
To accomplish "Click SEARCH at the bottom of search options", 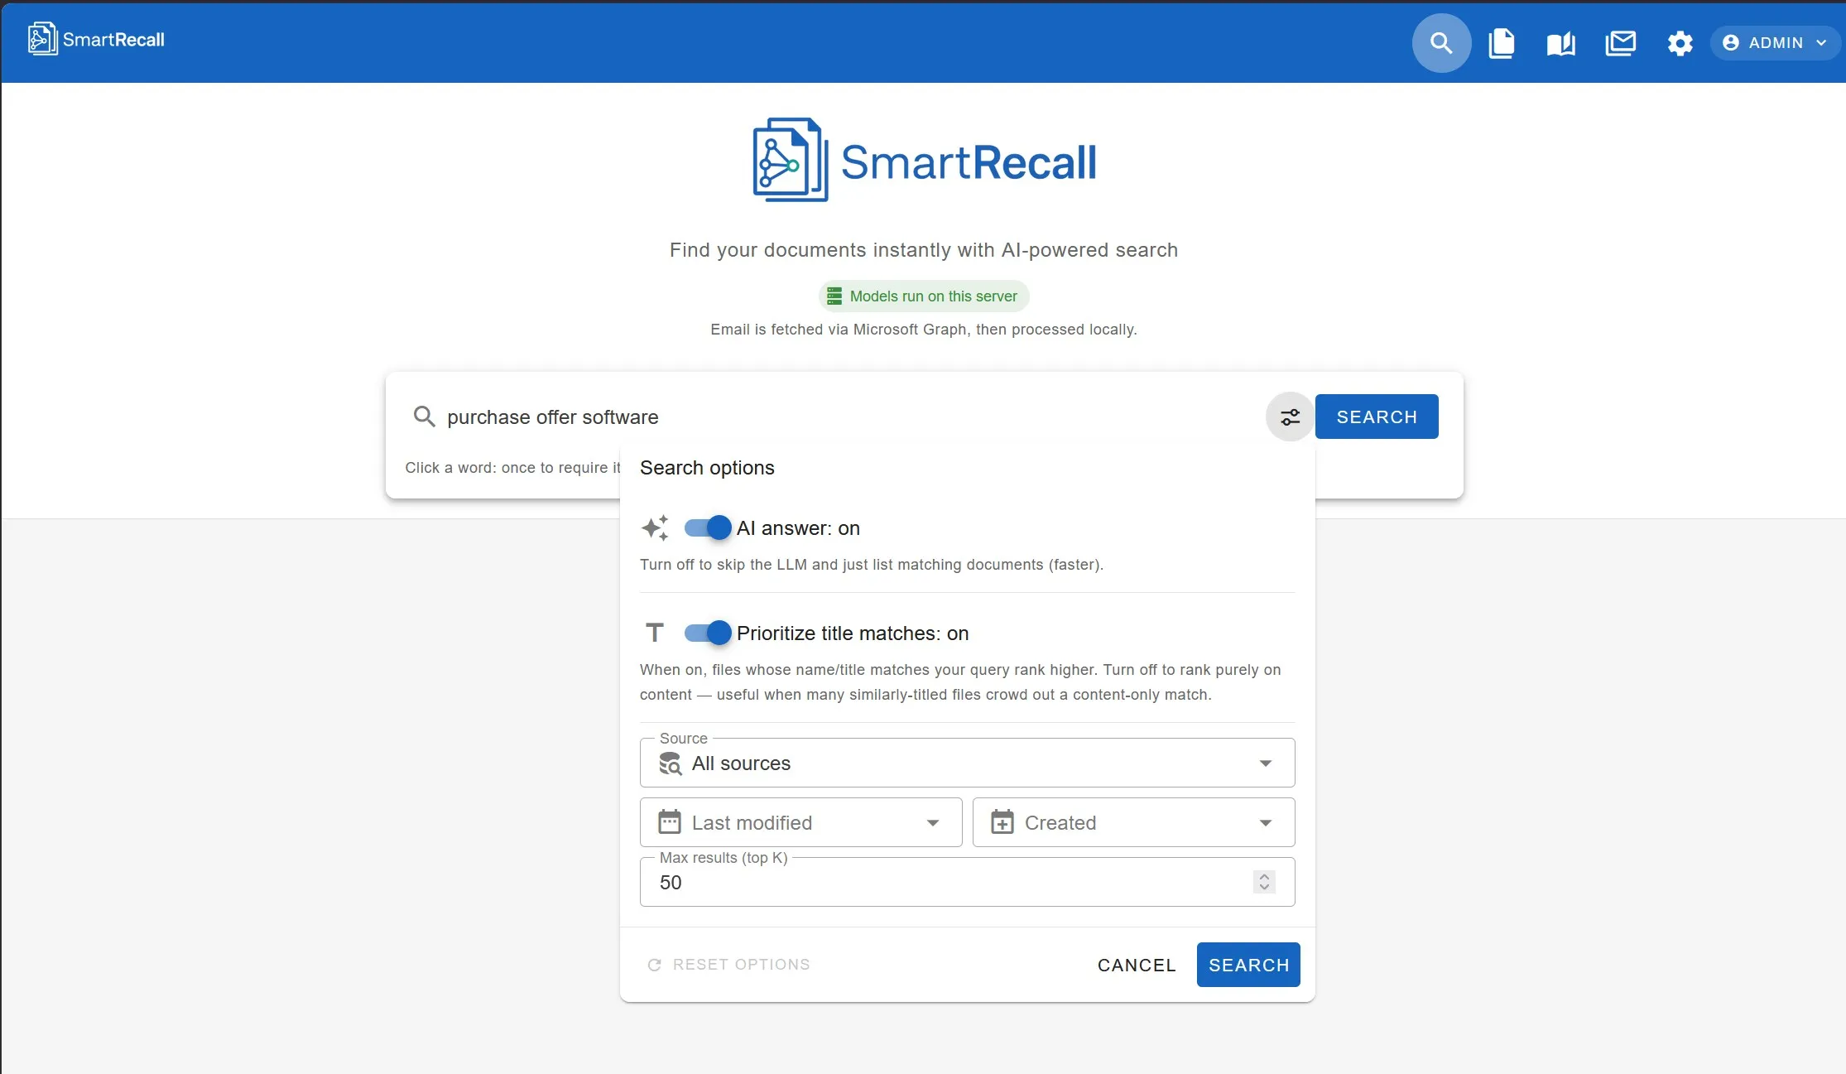I will [1248, 965].
